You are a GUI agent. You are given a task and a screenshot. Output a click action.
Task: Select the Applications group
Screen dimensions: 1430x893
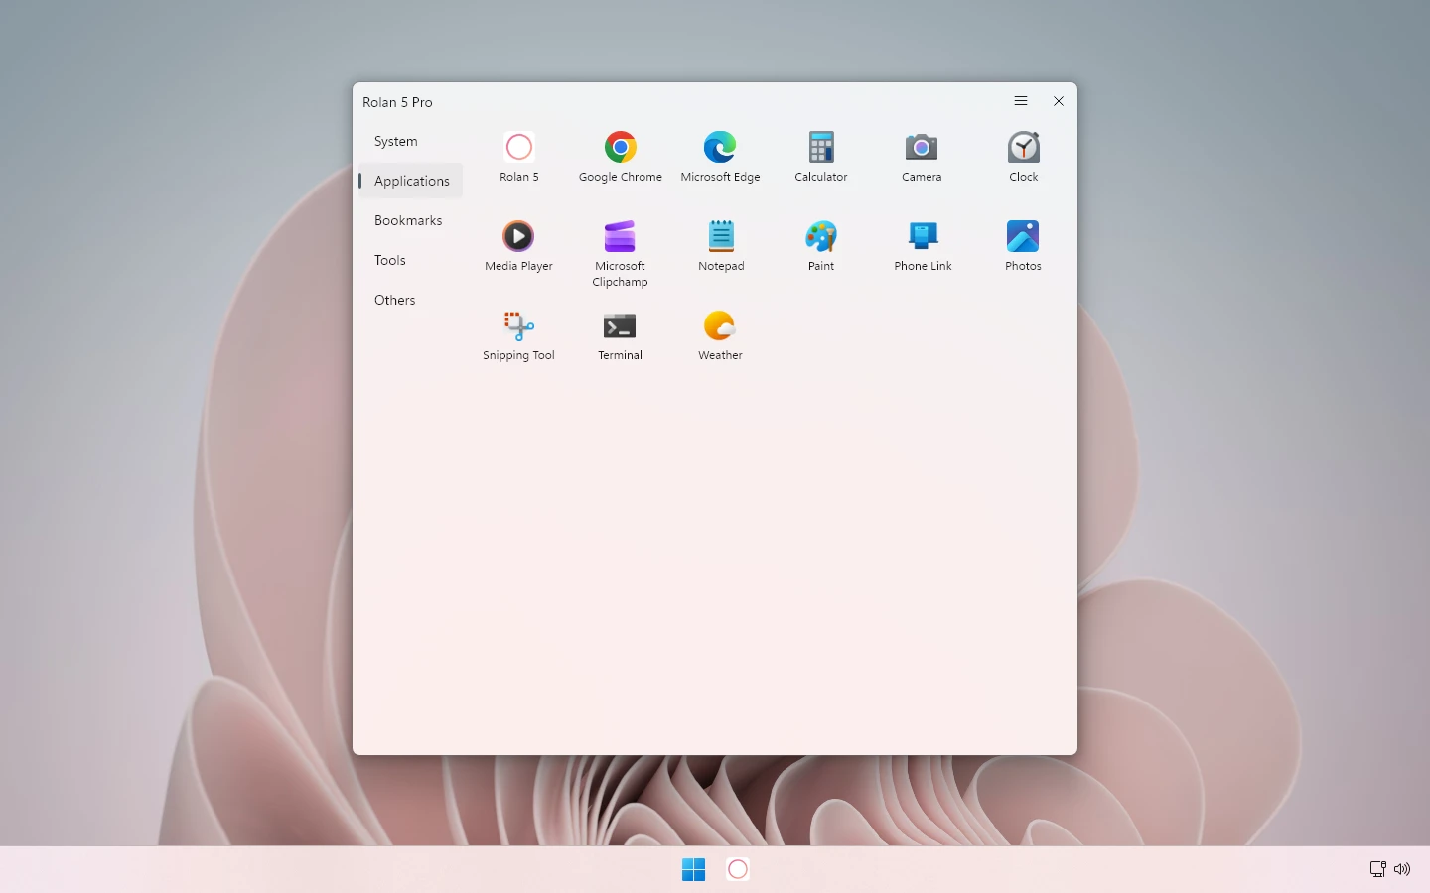coord(410,181)
